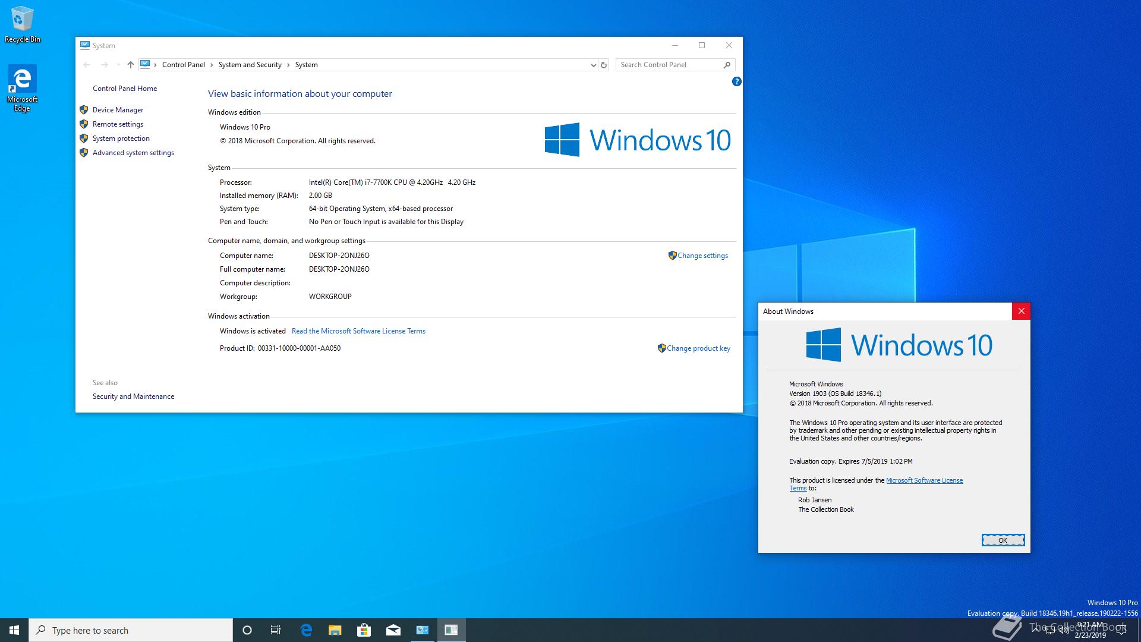Viewport: 1141px width, 642px height.
Task: Maximize the System window
Action: click(x=702, y=45)
